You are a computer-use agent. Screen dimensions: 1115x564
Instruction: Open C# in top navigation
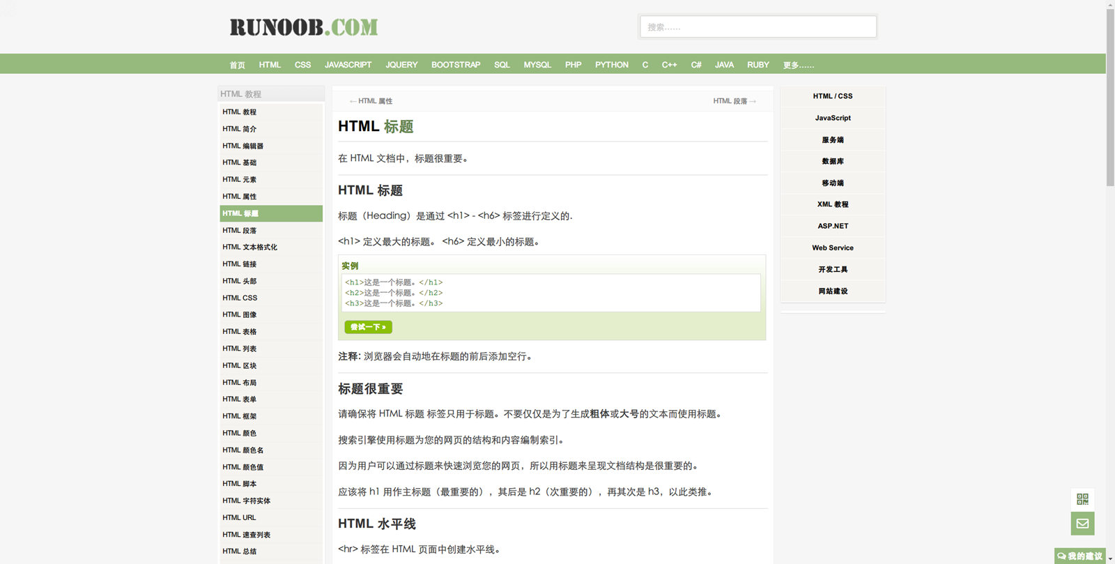point(696,65)
